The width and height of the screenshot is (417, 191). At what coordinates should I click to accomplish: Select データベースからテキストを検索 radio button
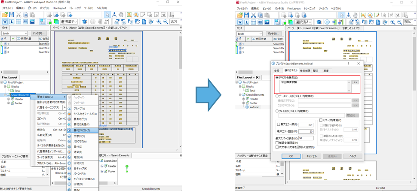click(277, 96)
